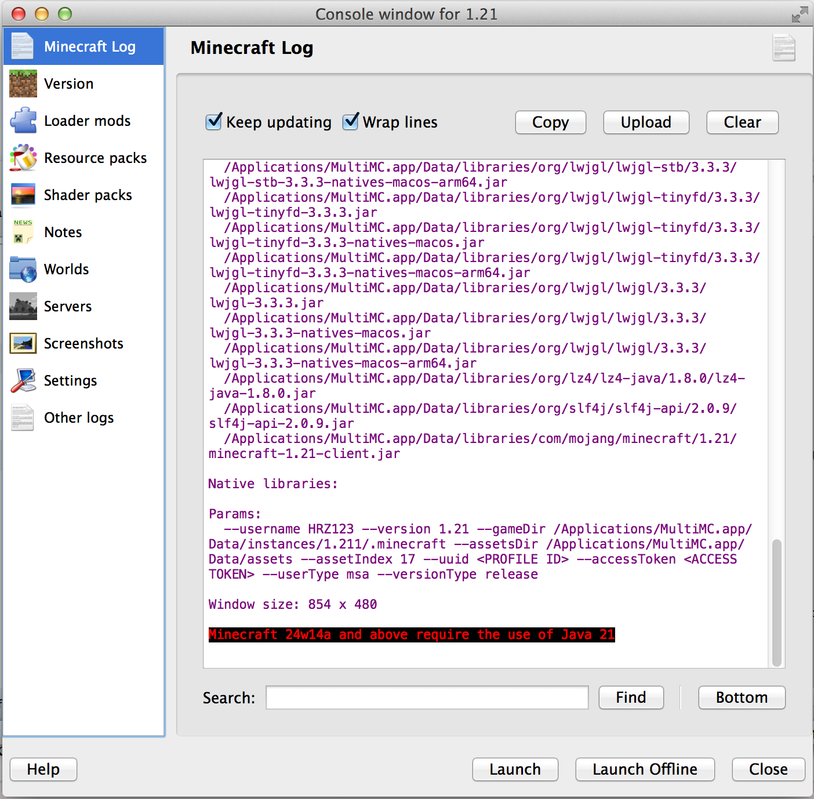Viewport: 814px width, 799px height.
Task: Open the Version page
Action: (83, 83)
